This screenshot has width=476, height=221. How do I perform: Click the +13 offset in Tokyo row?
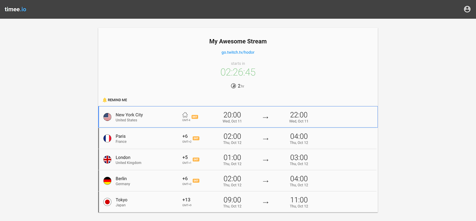[186, 200]
